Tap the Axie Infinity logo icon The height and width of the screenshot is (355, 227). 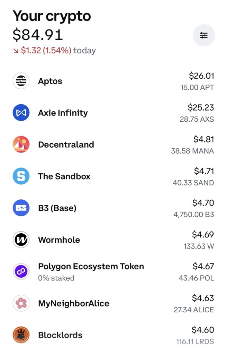(21, 113)
